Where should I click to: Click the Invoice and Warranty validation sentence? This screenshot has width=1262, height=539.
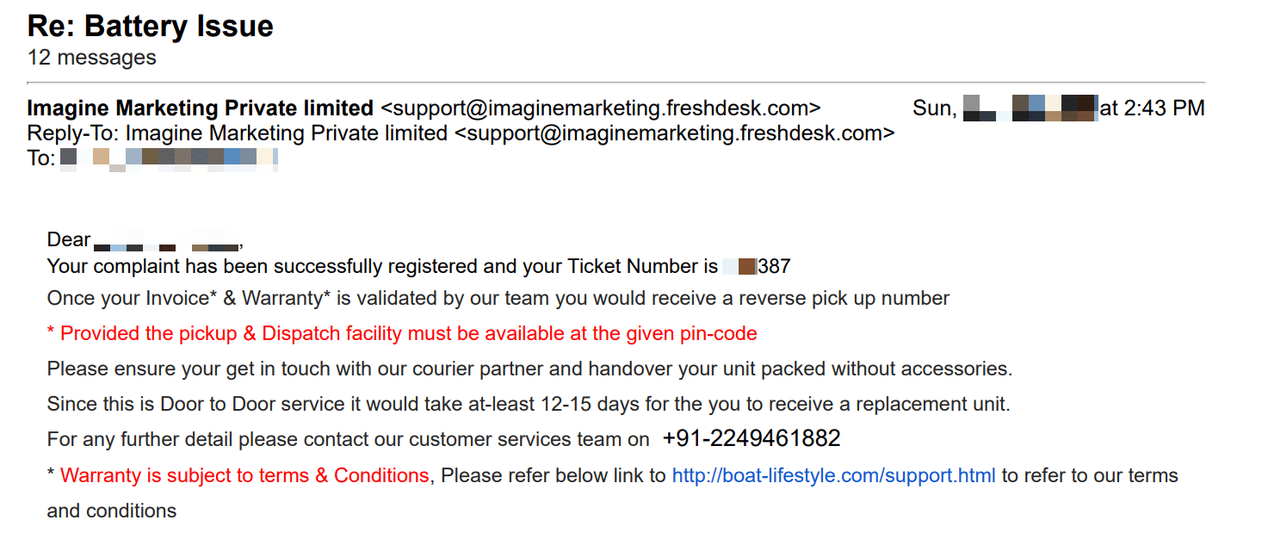pyautogui.click(x=498, y=299)
